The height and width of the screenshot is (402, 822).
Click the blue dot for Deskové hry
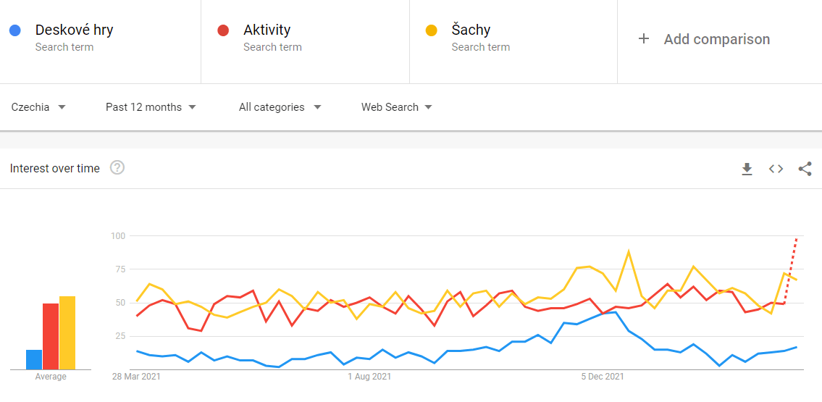click(x=14, y=30)
